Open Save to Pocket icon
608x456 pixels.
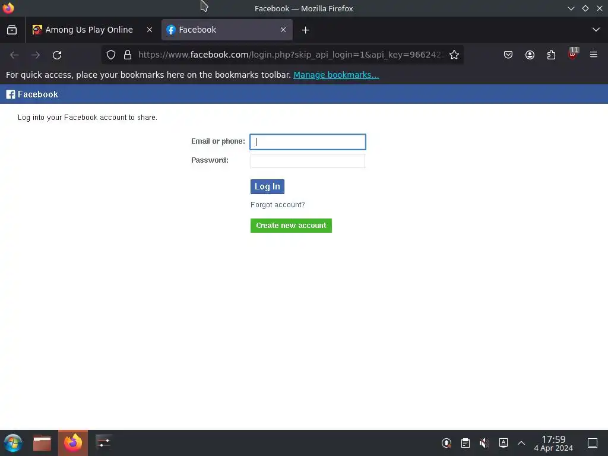[508, 55]
